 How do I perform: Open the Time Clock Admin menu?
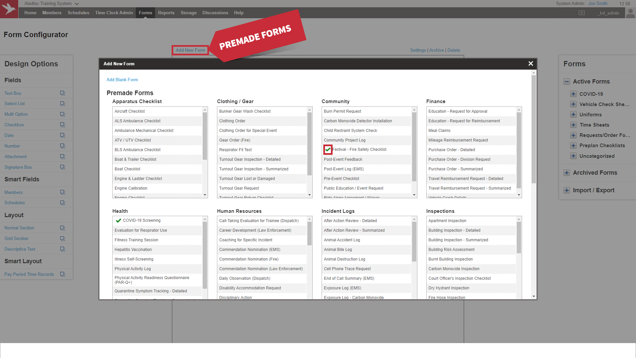(x=114, y=13)
